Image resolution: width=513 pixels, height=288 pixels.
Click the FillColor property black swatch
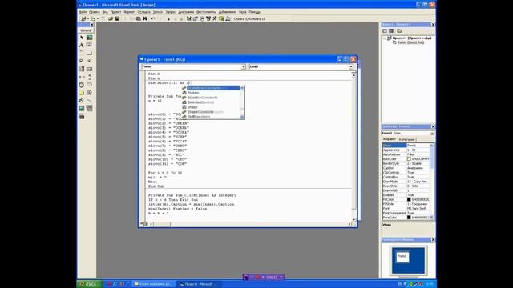click(409, 199)
